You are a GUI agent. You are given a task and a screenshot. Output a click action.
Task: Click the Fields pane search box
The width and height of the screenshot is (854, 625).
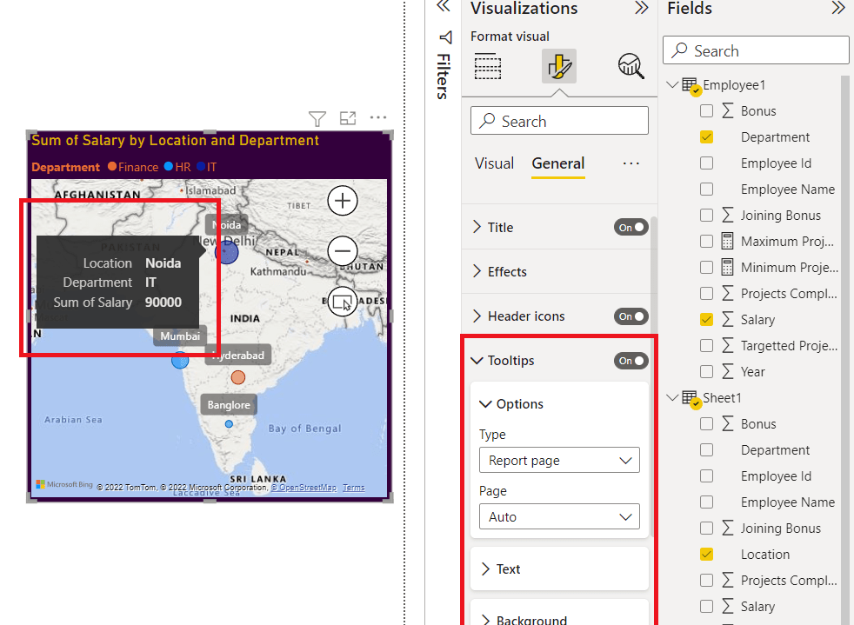coord(756,50)
